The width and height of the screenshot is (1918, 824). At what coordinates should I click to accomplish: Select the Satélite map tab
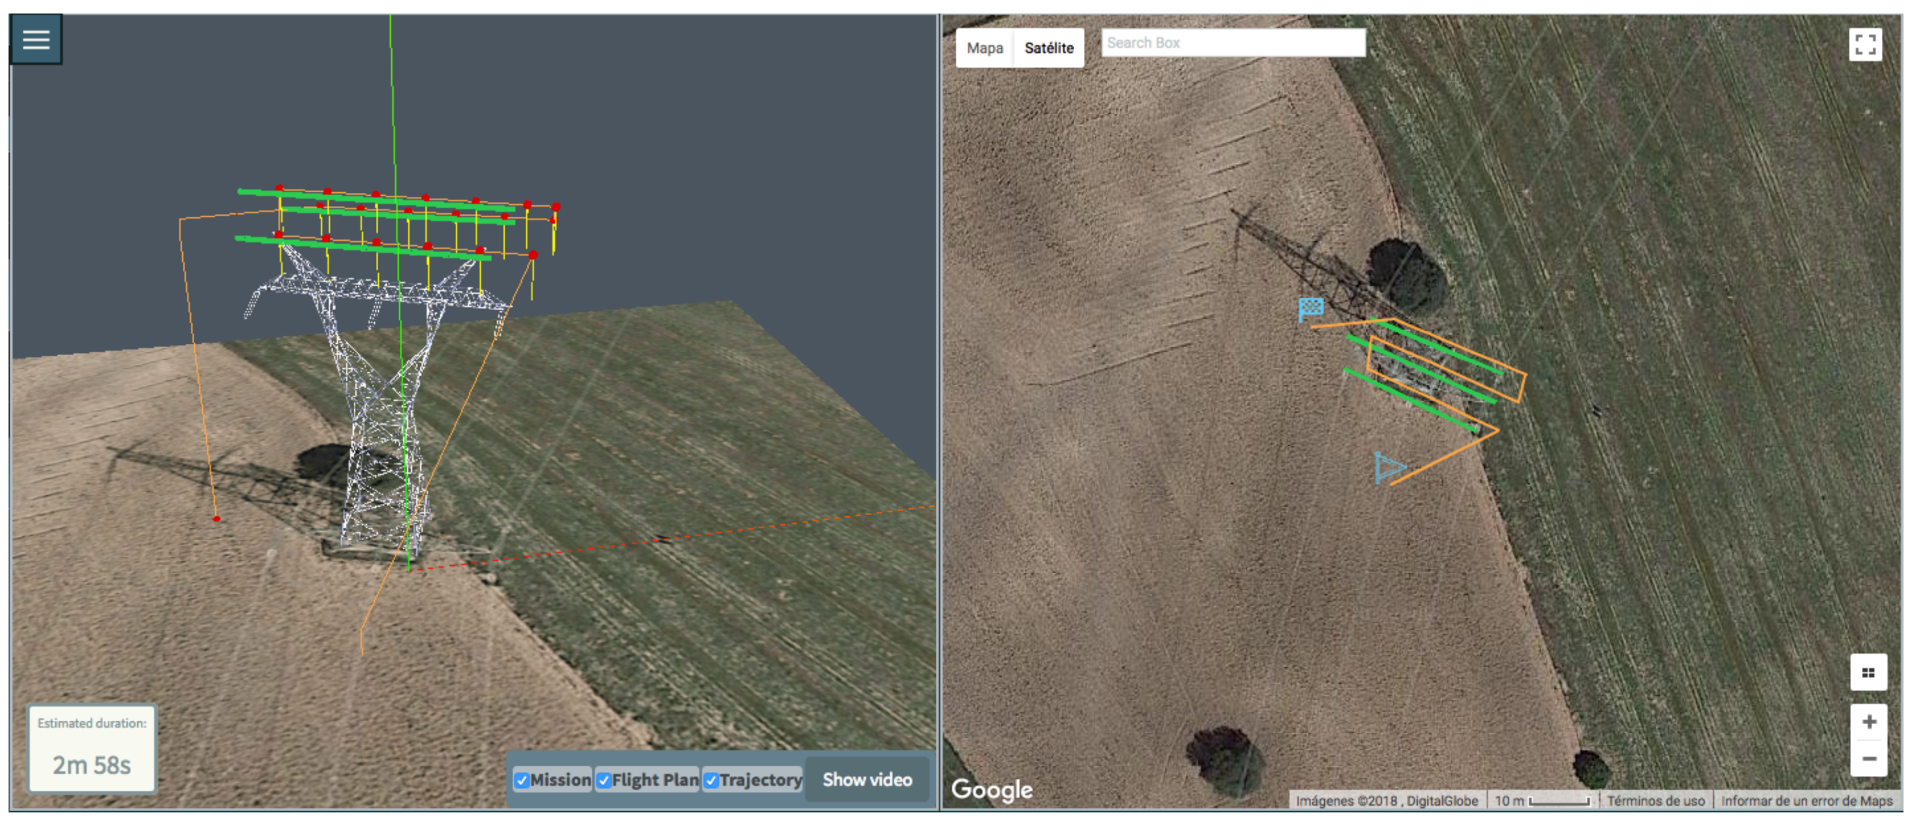[1048, 49]
